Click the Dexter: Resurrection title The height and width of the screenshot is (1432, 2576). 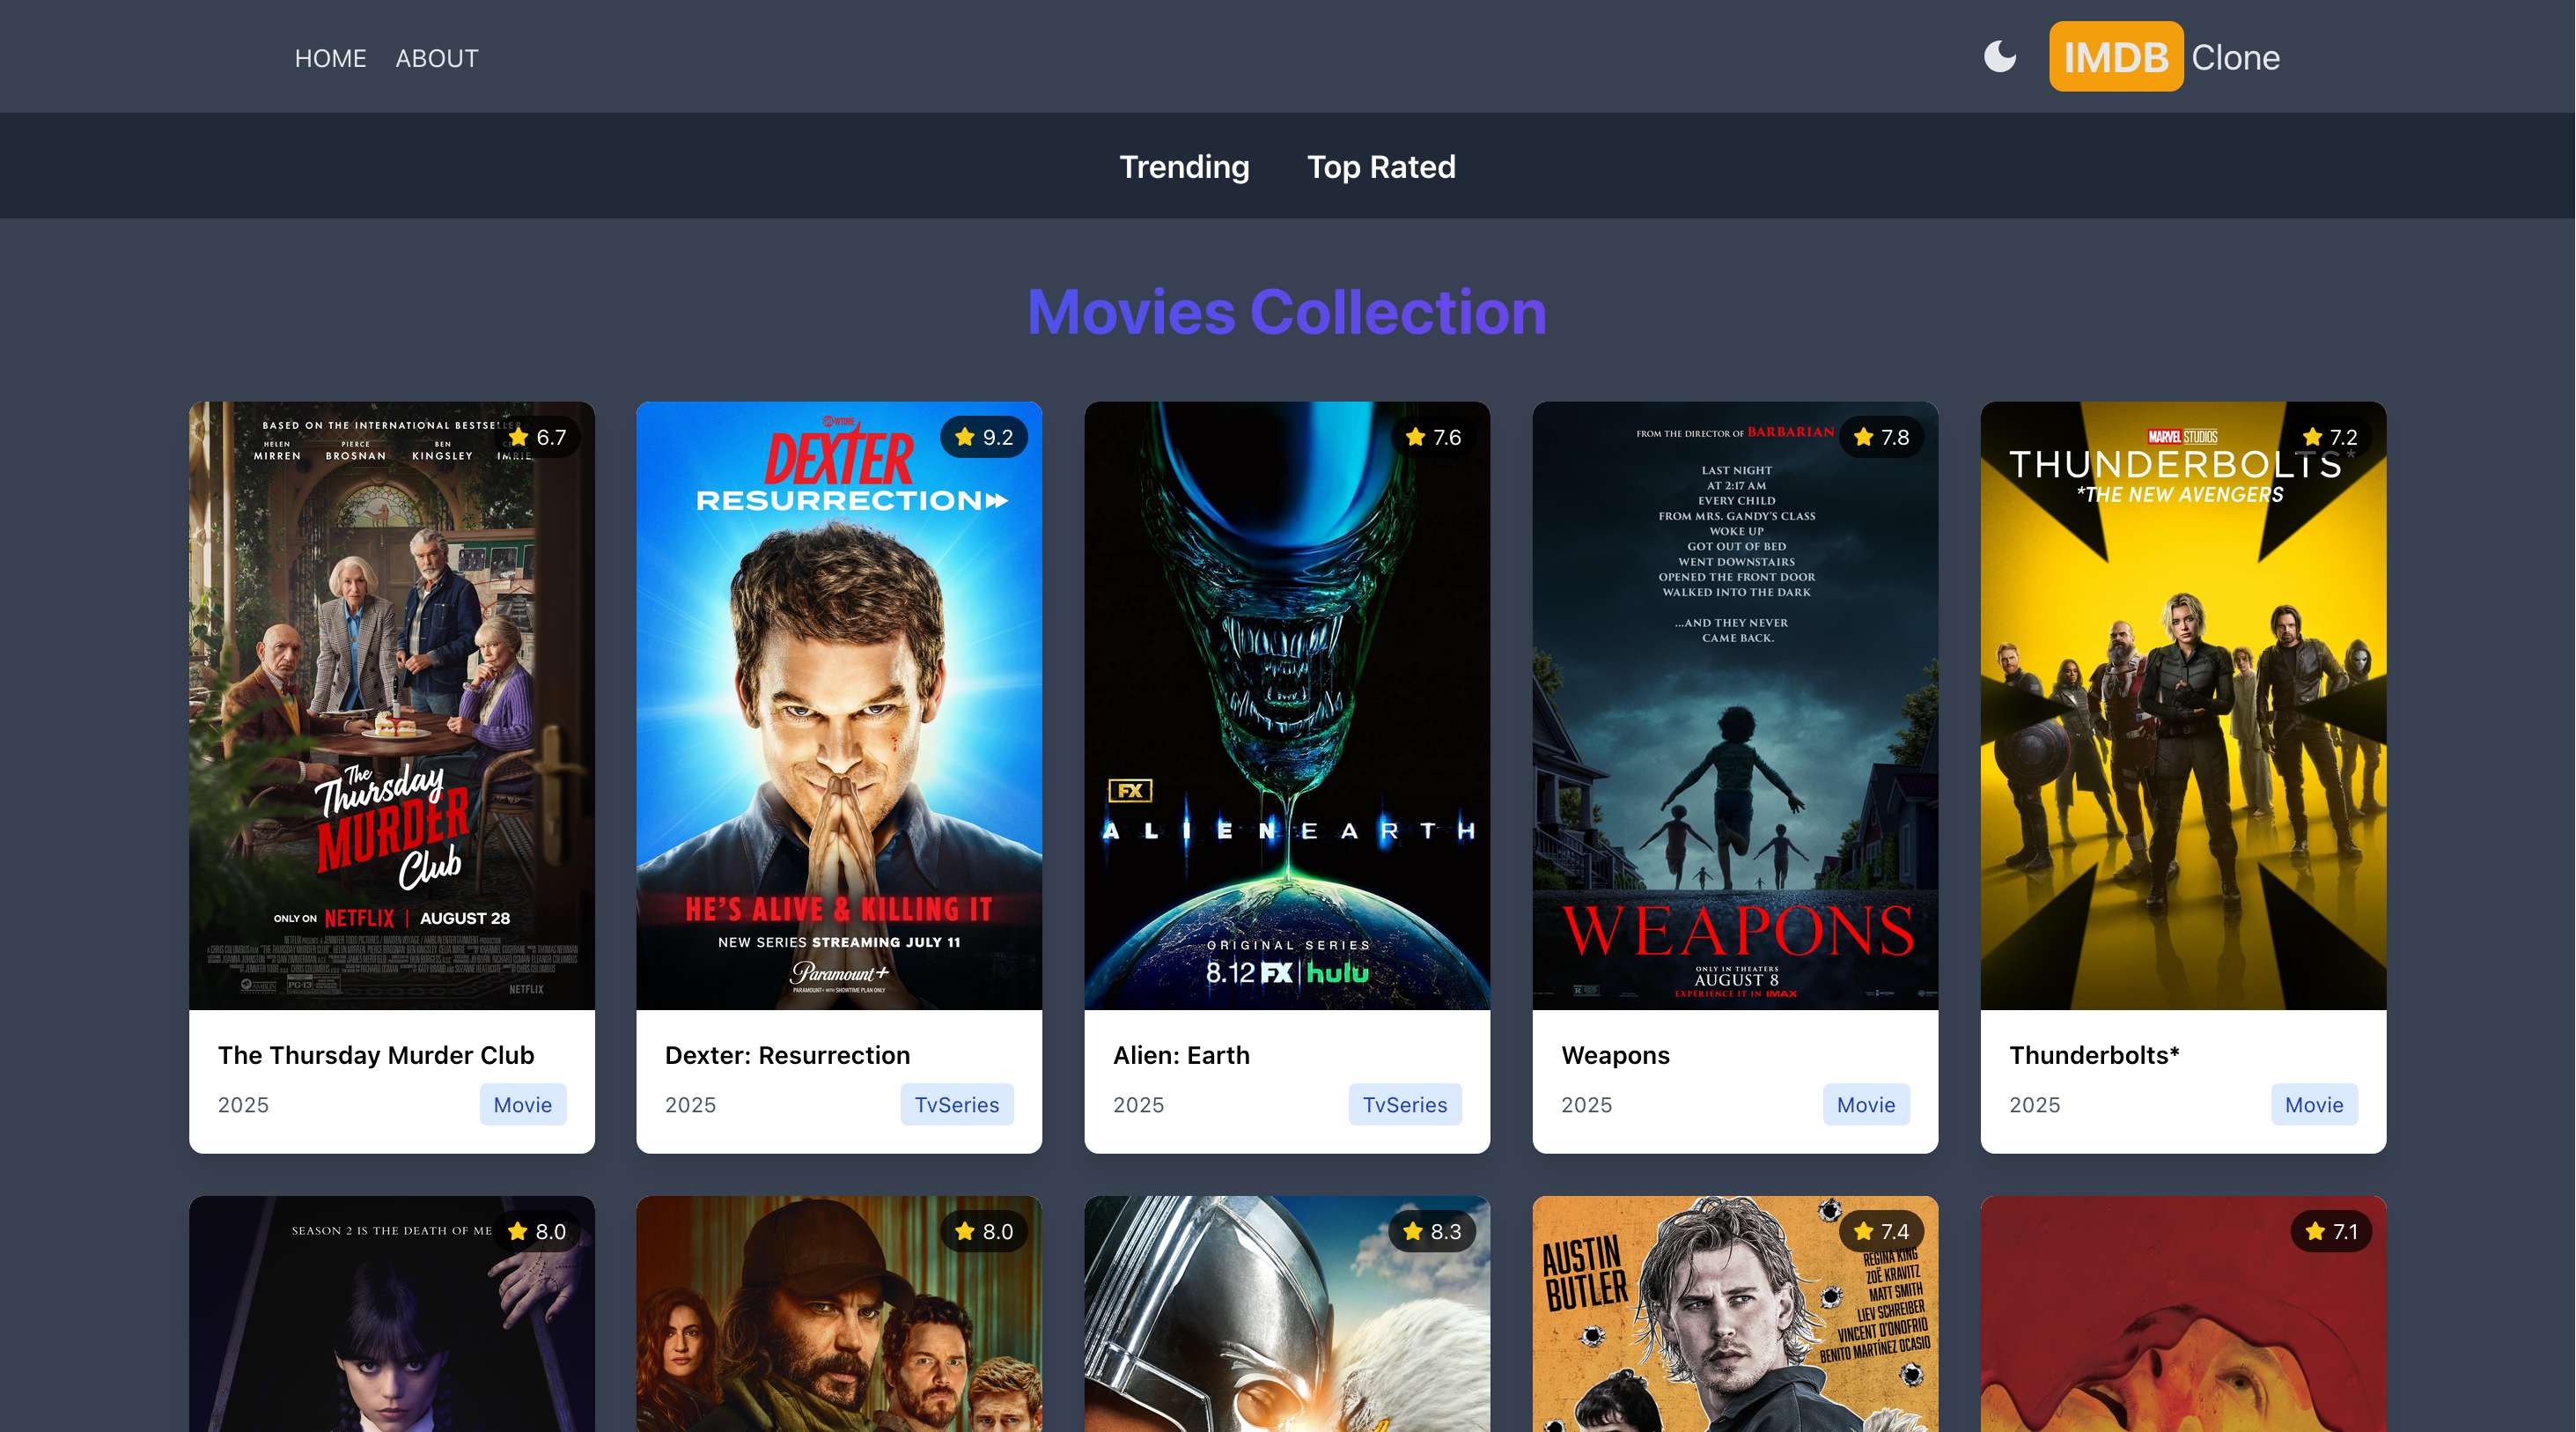click(788, 1055)
